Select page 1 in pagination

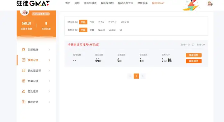click(136, 76)
